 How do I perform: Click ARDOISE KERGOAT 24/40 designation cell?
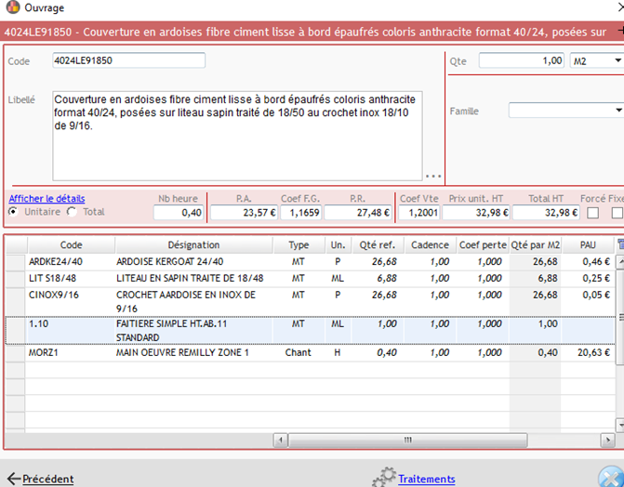coord(193,262)
